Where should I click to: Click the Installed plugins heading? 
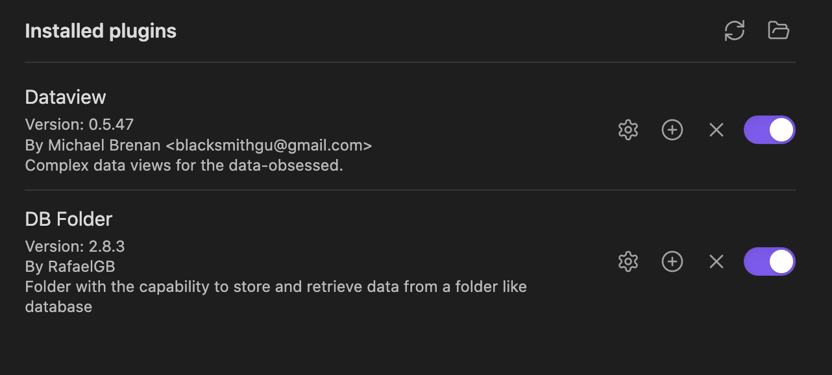pyautogui.click(x=100, y=30)
